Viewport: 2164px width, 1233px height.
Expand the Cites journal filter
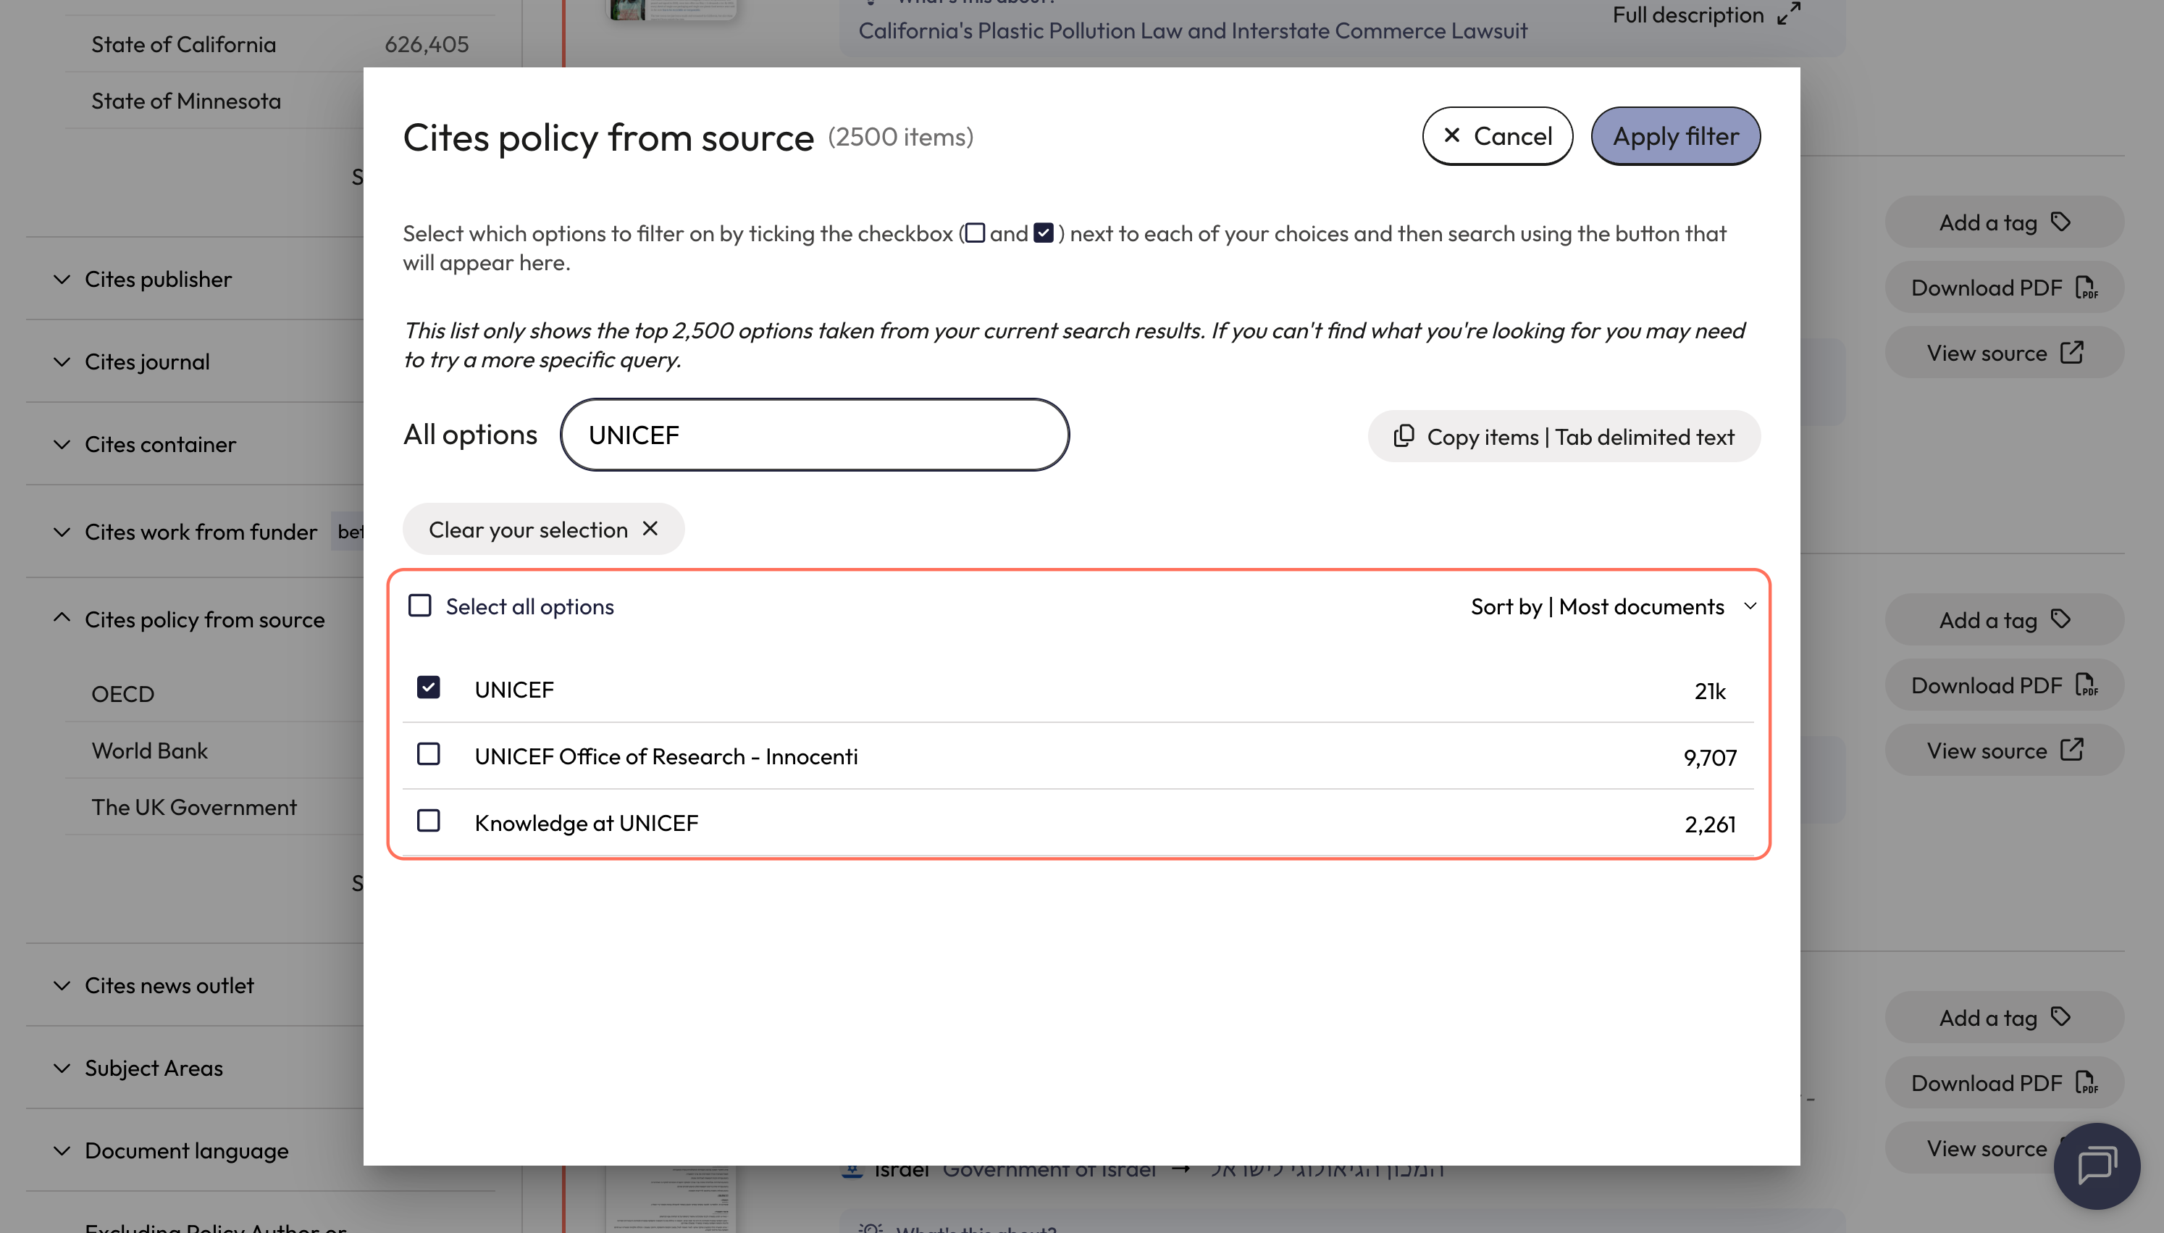[62, 361]
